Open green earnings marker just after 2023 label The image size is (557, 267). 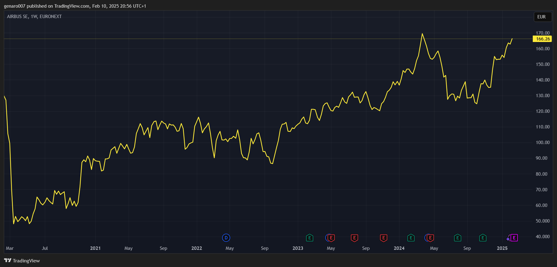[x=310, y=238]
